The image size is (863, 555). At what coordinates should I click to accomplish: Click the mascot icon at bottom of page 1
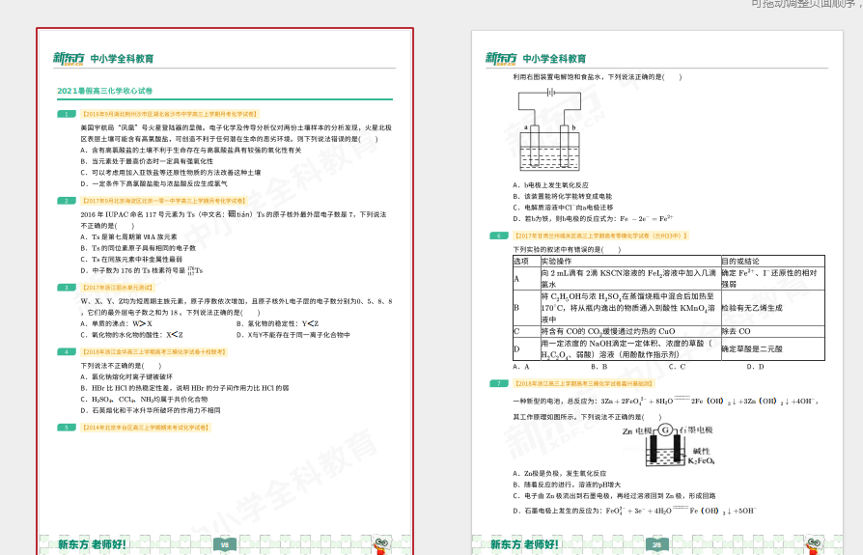(382, 544)
